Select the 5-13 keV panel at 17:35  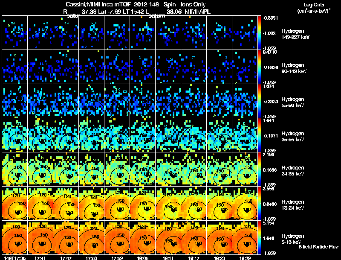point(15,238)
